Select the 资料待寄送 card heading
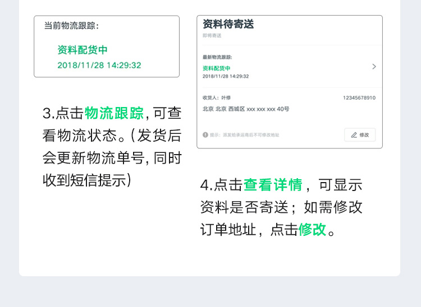The width and height of the screenshot is (421, 307). [x=228, y=24]
